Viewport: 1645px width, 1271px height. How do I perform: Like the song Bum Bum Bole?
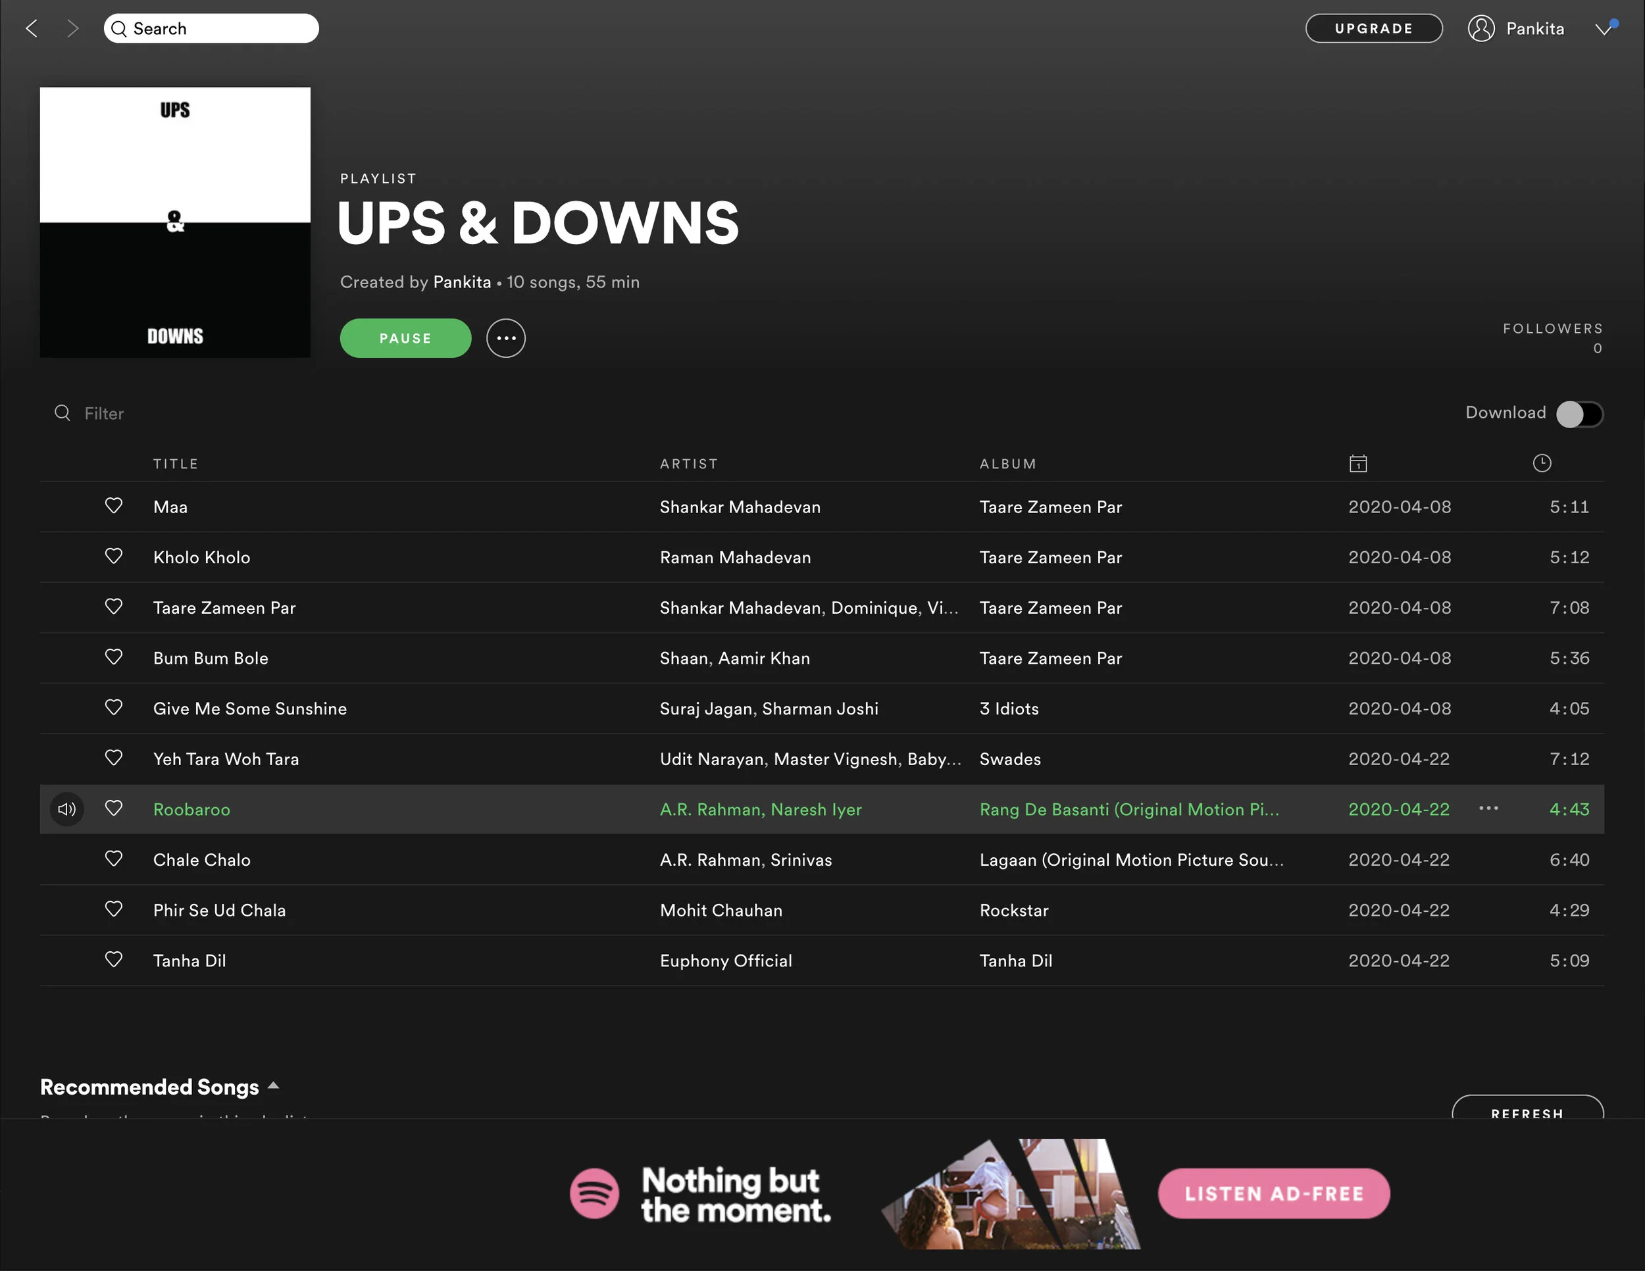coord(114,657)
